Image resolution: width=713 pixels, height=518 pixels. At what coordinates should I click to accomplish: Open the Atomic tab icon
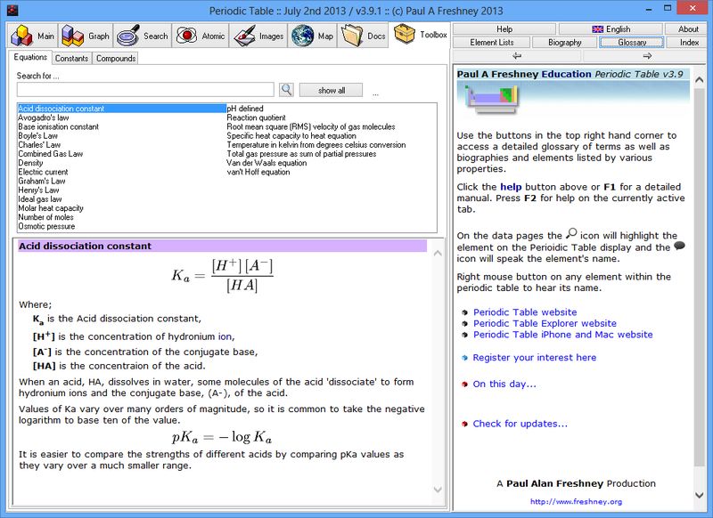(200, 36)
